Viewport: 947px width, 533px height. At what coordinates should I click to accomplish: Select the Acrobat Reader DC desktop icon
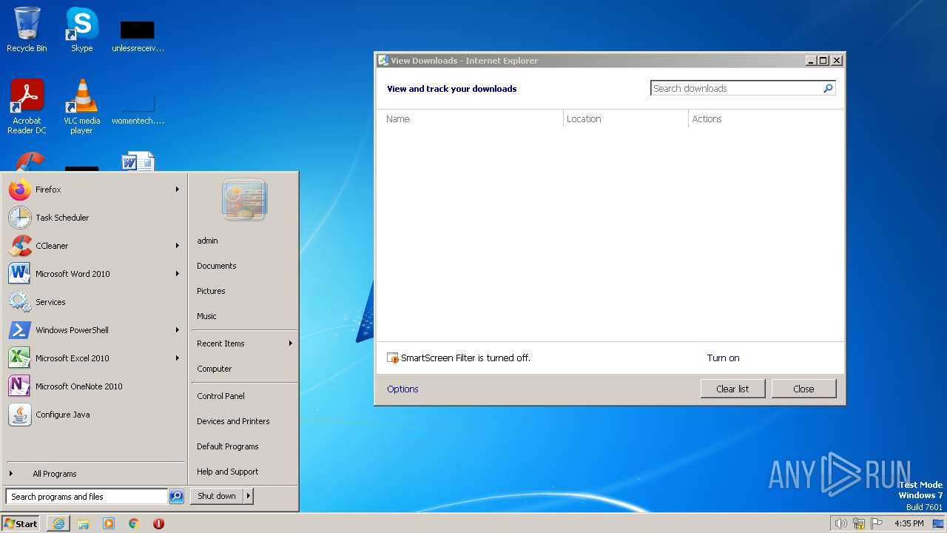pos(27,107)
